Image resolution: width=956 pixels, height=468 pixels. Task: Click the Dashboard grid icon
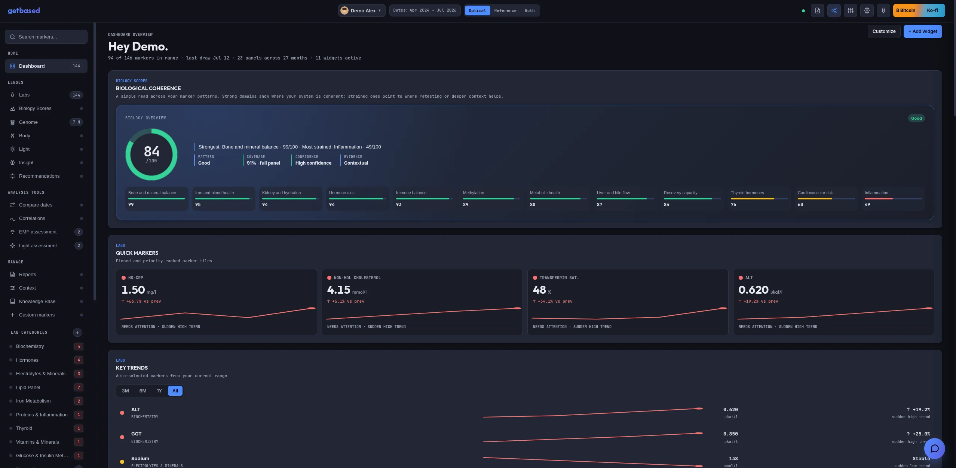pos(12,66)
